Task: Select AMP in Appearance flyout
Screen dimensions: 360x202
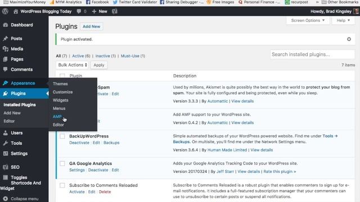Action: (x=57, y=116)
